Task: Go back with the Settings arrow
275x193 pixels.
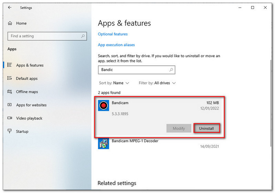Action: click(10, 8)
